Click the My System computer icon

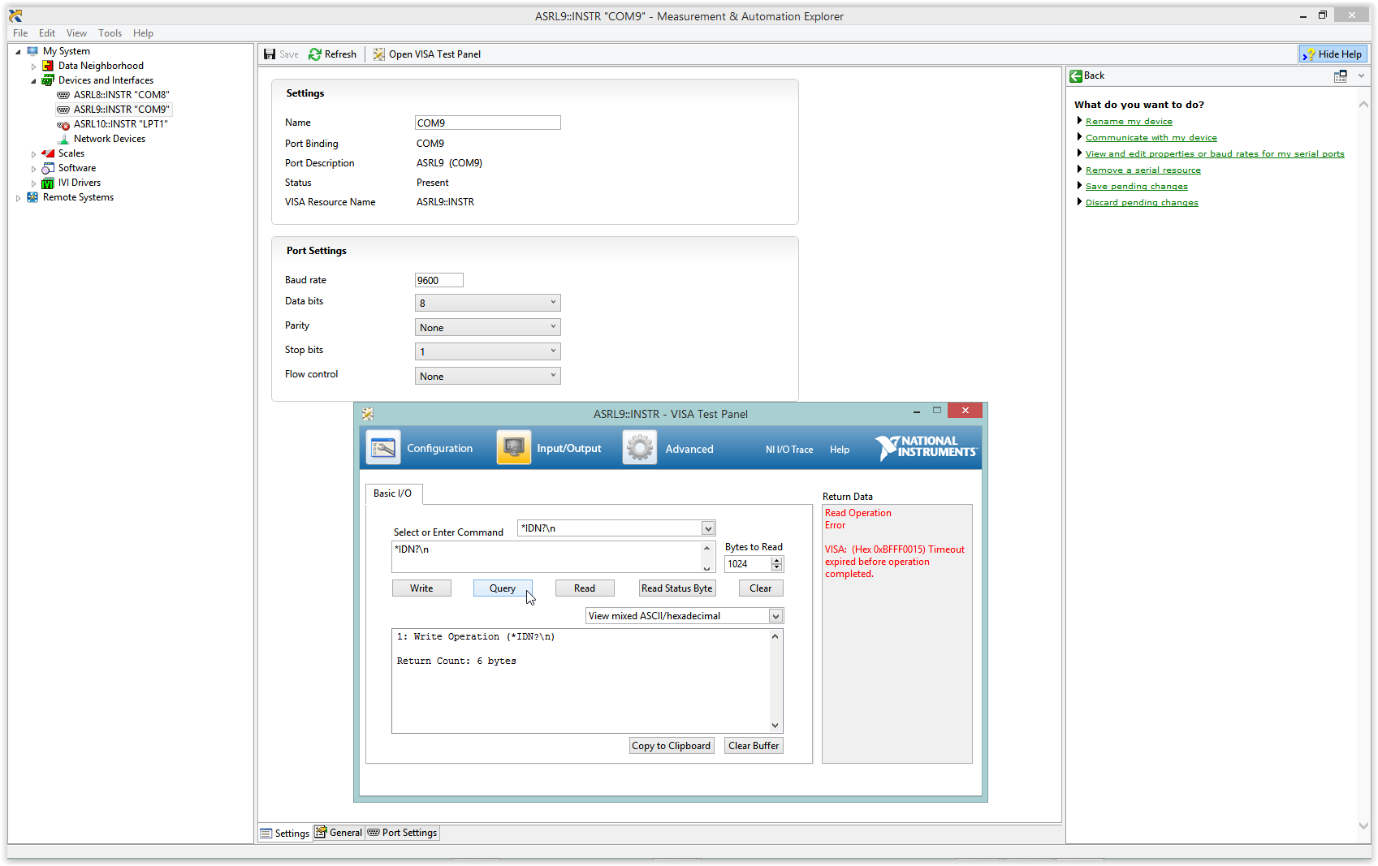point(32,51)
